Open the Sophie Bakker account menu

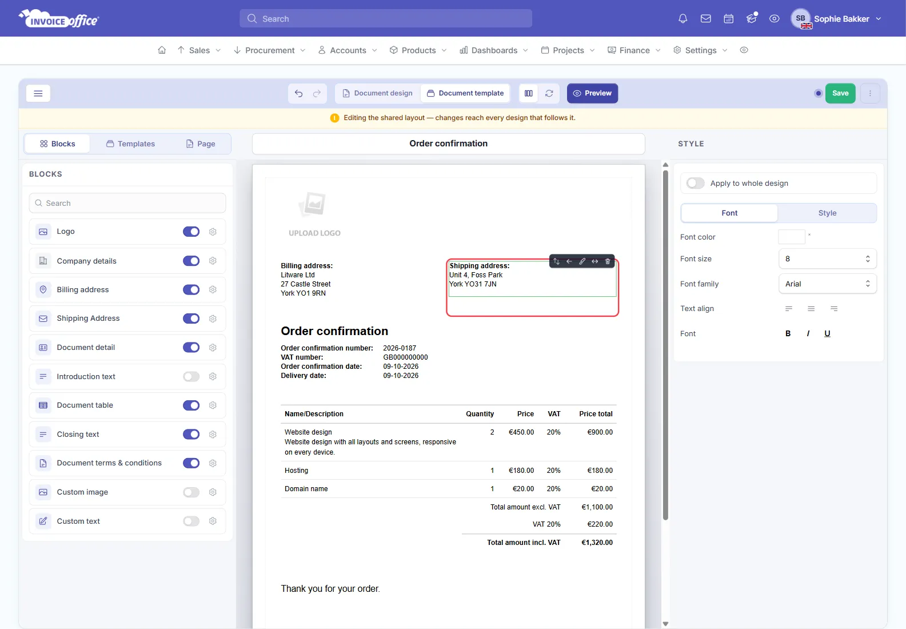[x=837, y=19]
